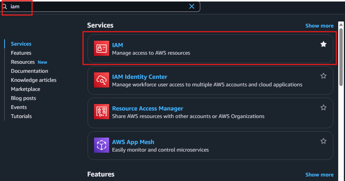Click 'Manage access to AWS resources' text
Image resolution: width=345 pixels, height=181 pixels.
[151, 53]
